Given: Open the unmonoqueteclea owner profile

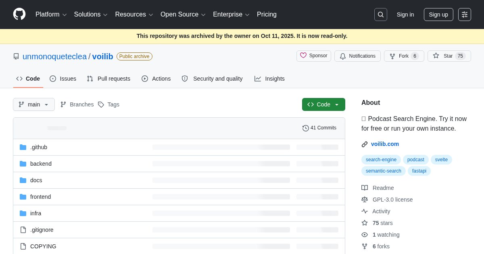Looking at the screenshot, I should [x=54, y=56].
